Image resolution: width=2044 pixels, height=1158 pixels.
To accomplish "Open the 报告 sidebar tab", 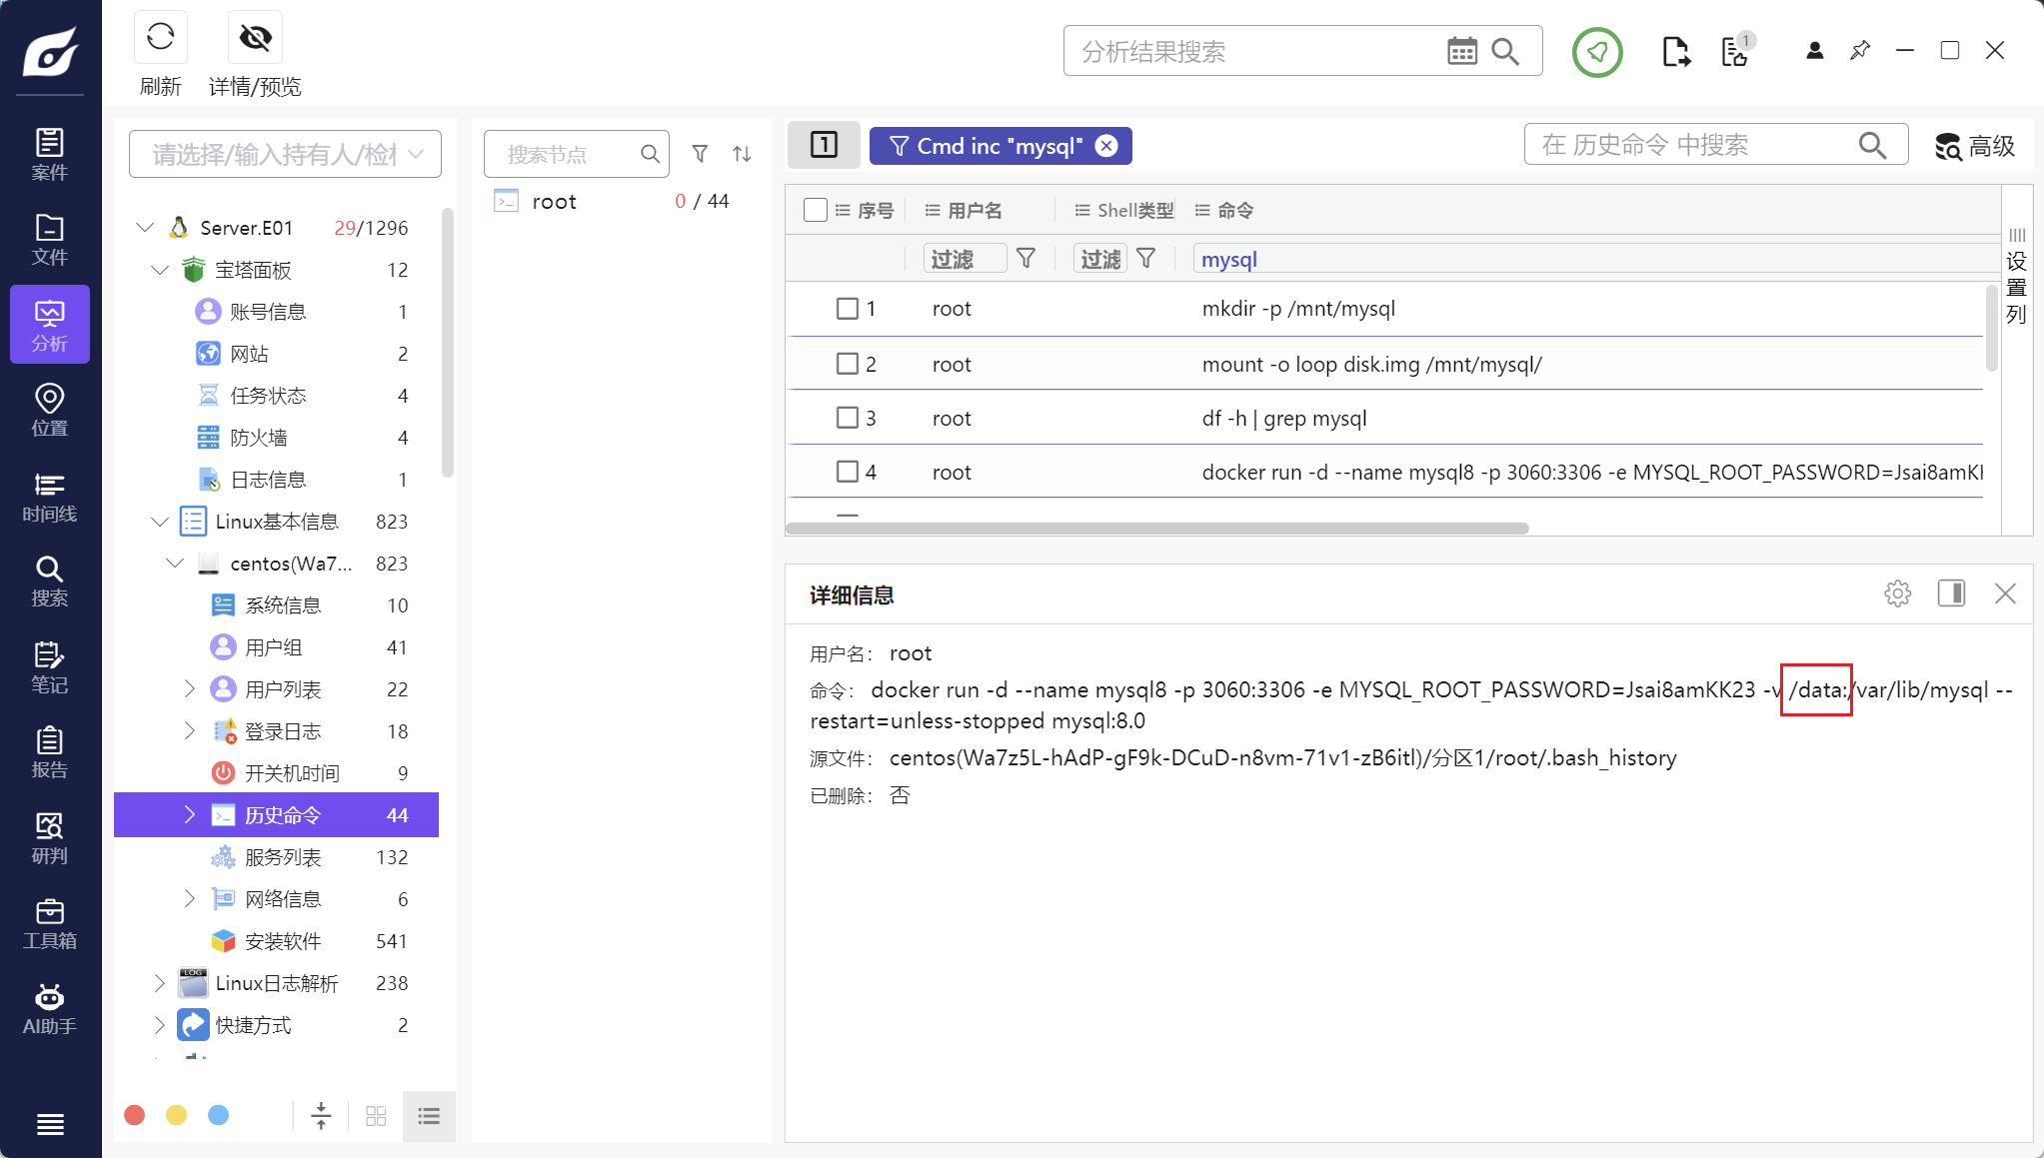I will point(49,752).
